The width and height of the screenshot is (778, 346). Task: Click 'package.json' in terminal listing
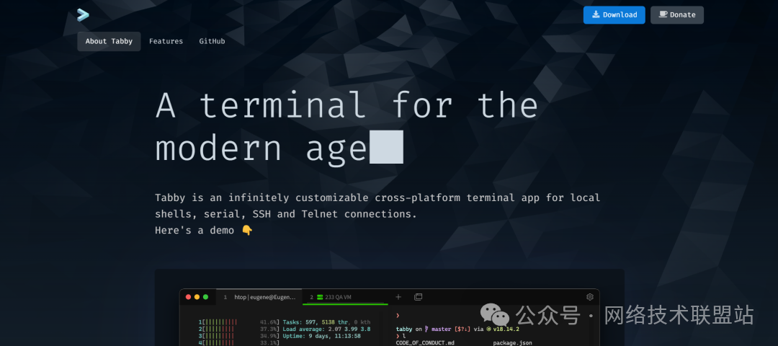click(513, 342)
